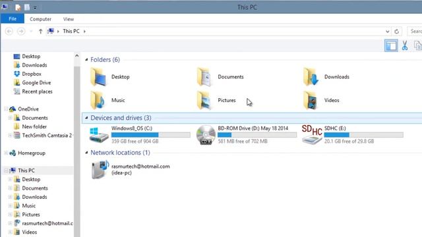Click This PC breadcrumb in address bar
422x237 pixels.
(x=71, y=31)
